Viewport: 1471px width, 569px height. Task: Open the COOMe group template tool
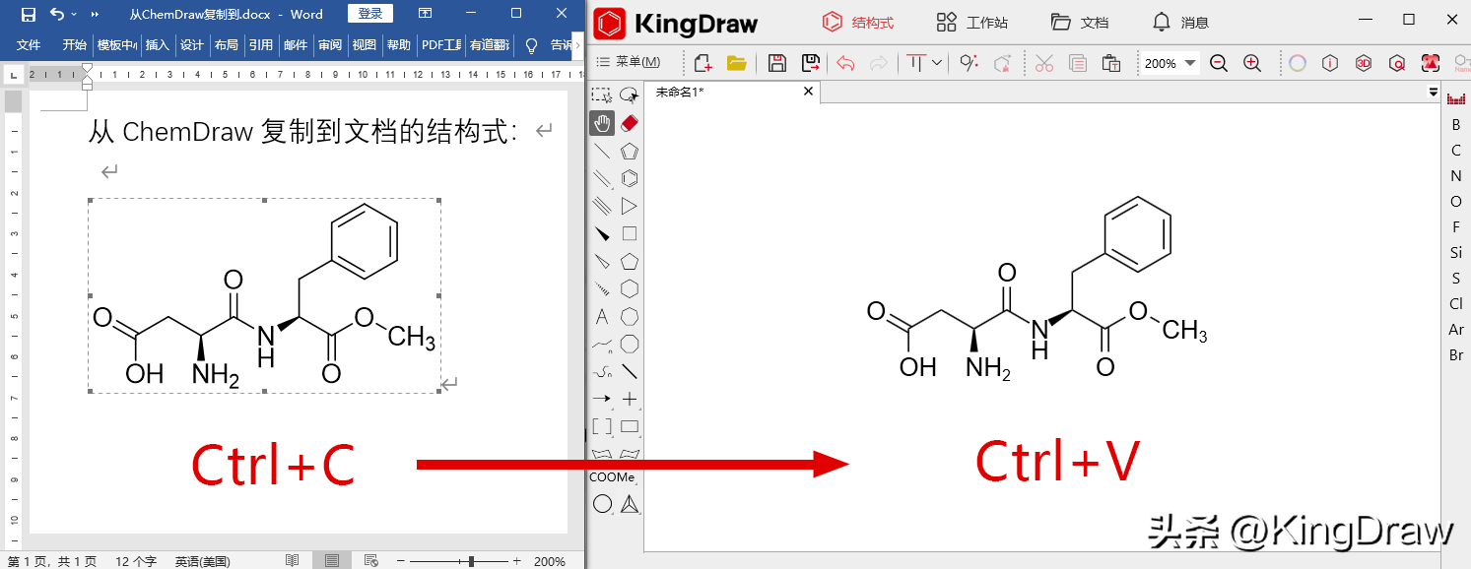(612, 477)
